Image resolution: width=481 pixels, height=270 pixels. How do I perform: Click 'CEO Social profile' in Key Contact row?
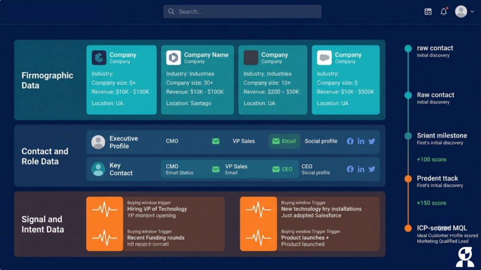click(316, 169)
